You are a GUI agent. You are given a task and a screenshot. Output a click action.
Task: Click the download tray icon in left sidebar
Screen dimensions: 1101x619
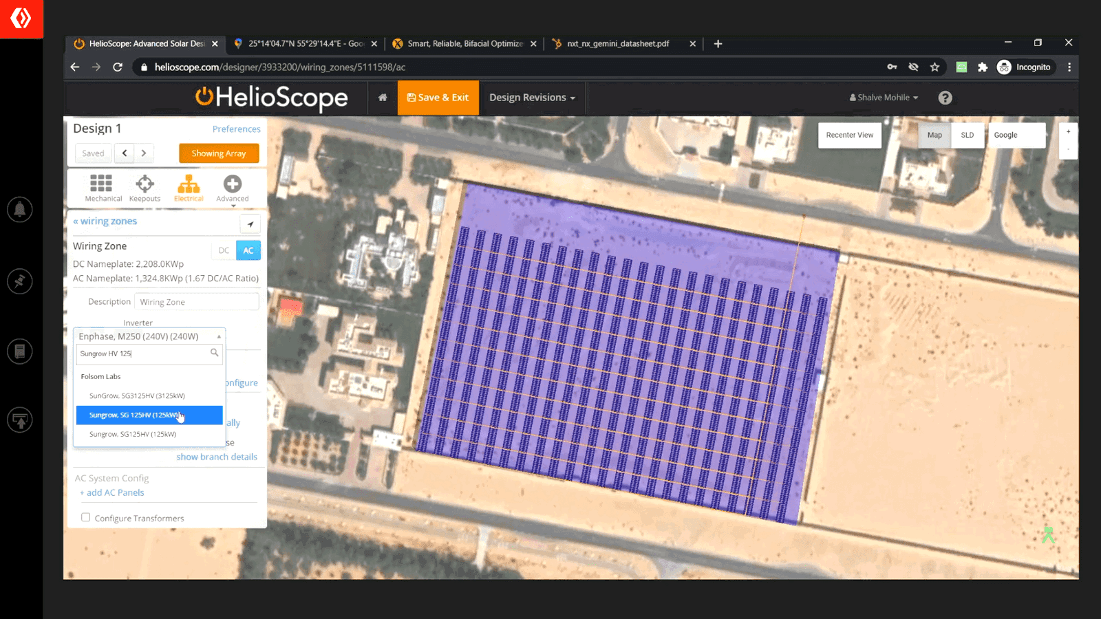[20, 420]
